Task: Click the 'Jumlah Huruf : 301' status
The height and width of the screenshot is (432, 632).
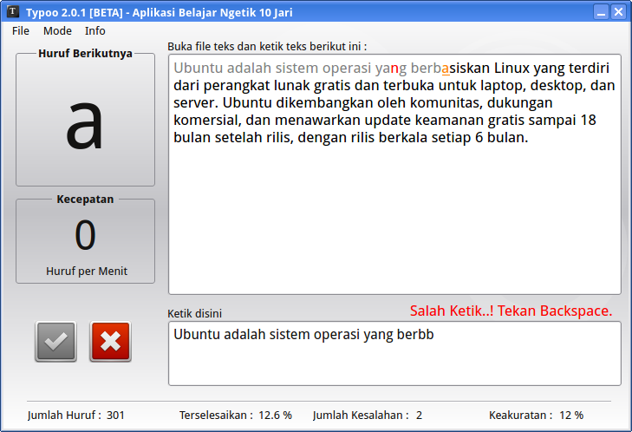Action: tap(76, 416)
